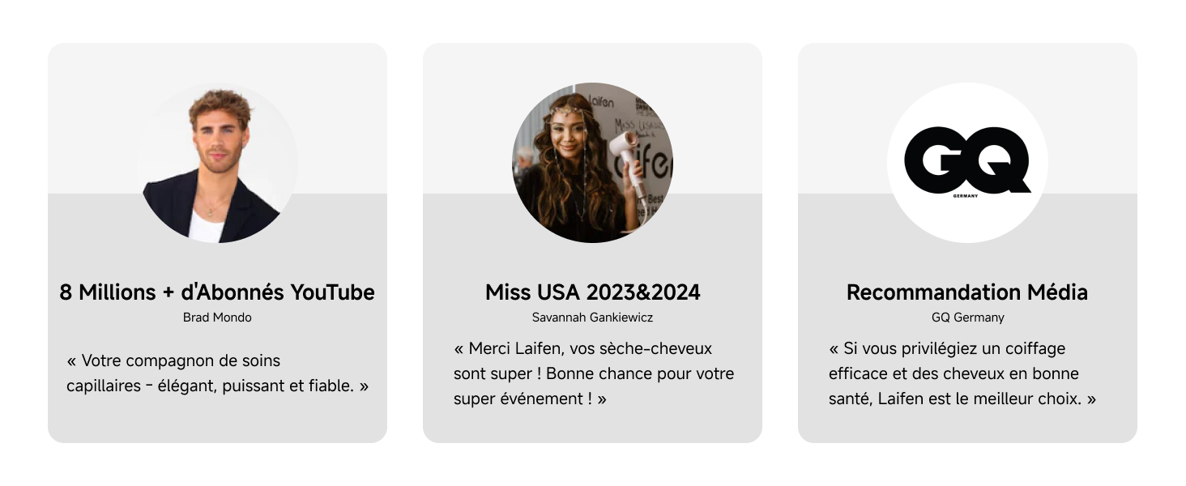Open Savannah Gankiewicz's circular photo

[x=592, y=162]
